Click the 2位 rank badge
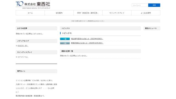This screenshot has height=99, width=176. (65, 43)
